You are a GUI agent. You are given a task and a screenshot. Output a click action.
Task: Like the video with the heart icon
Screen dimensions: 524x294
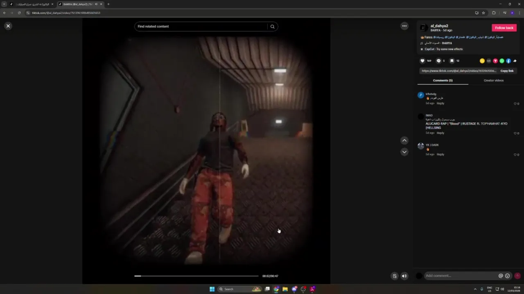(422, 61)
